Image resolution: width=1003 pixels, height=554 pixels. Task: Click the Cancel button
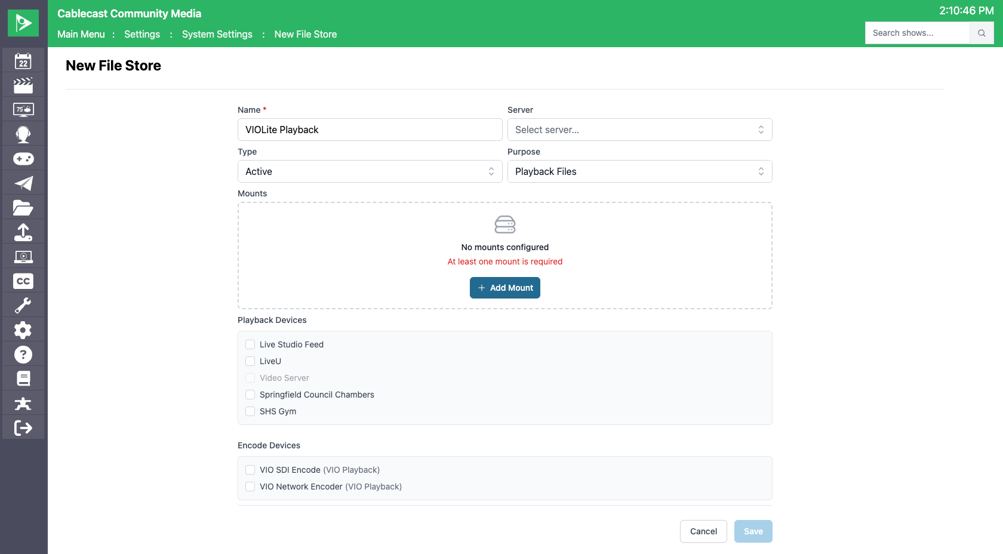[x=703, y=531]
